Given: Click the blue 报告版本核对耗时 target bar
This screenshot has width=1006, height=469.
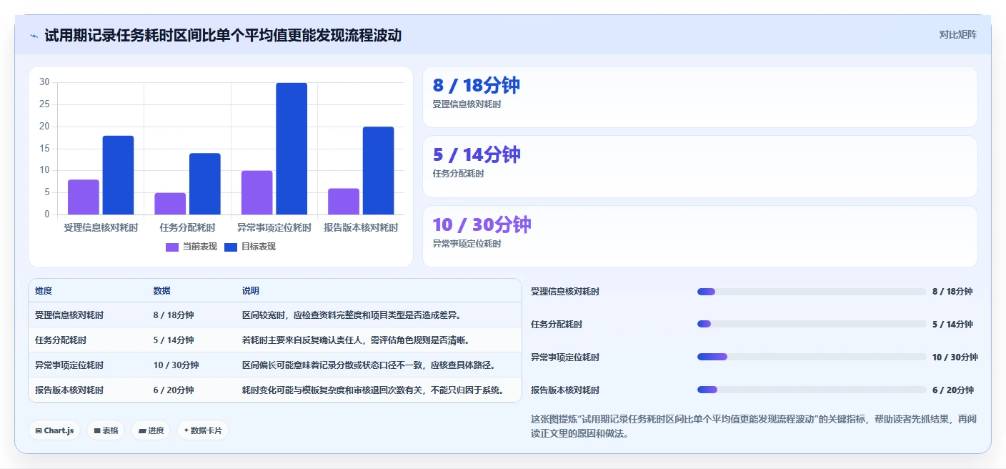Looking at the screenshot, I should point(378,171).
